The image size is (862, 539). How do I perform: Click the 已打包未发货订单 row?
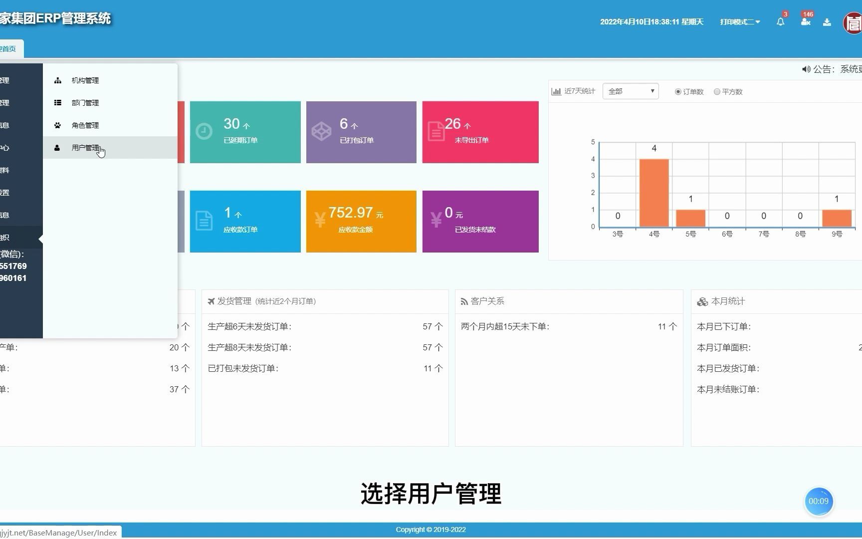325,368
